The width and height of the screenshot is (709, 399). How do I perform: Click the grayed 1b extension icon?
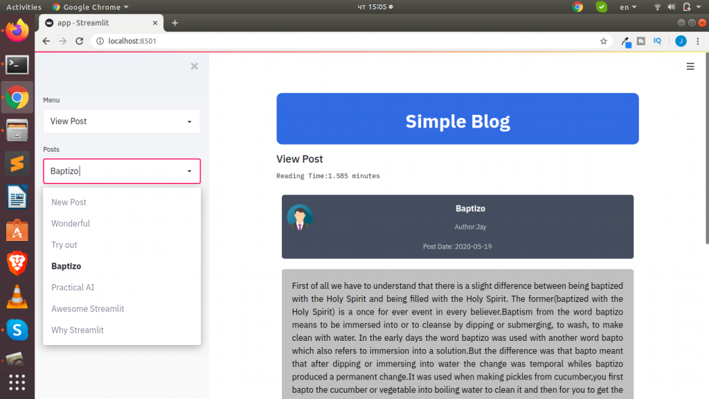click(641, 41)
